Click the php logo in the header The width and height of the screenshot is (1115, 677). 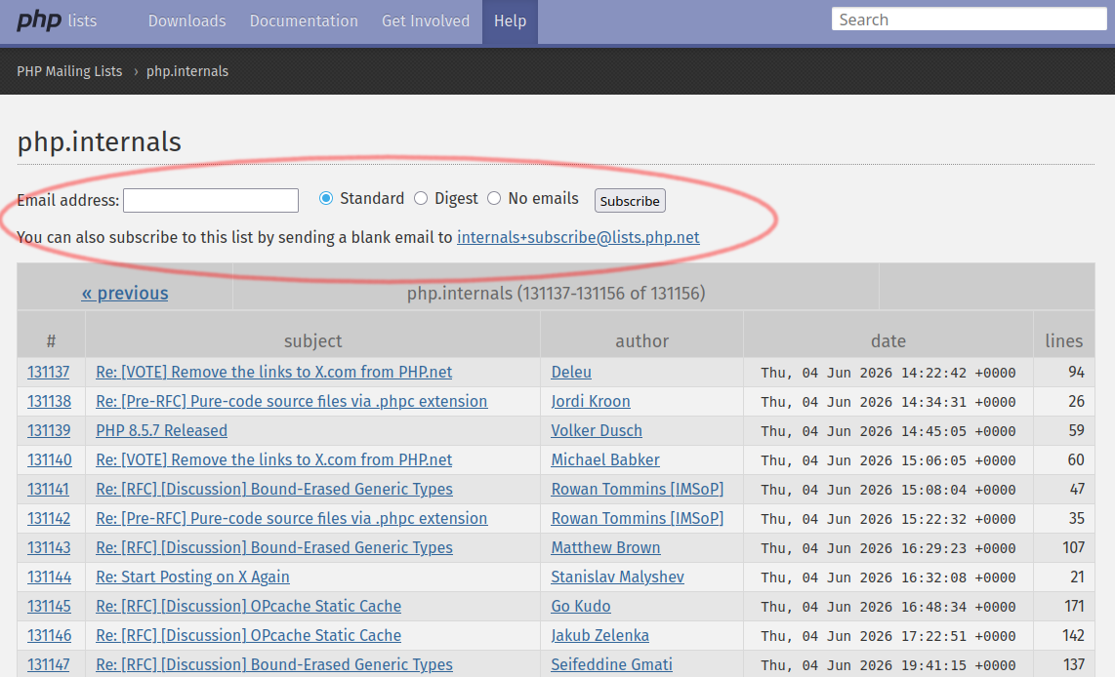39,20
